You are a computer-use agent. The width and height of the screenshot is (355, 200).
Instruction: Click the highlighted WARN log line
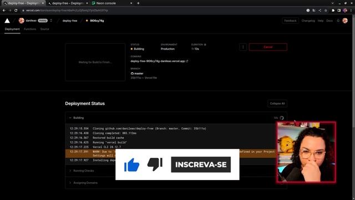[x=171, y=153]
